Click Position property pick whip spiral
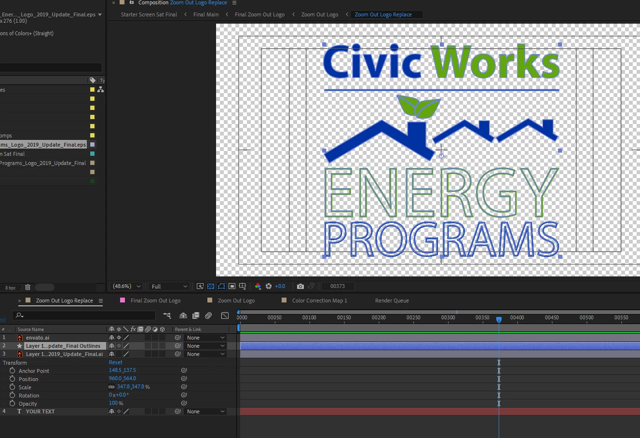The image size is (640, 438). 184,379
